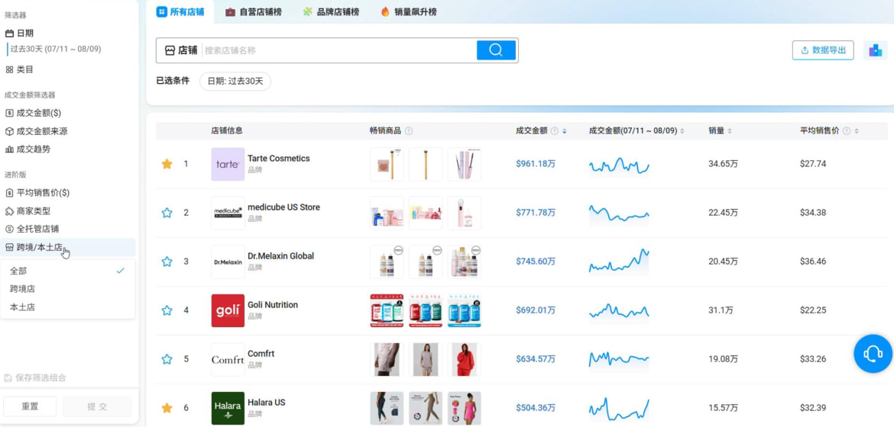Select 跨境店 option
Viewport: 894px width, 427px height.
(68, 289)
